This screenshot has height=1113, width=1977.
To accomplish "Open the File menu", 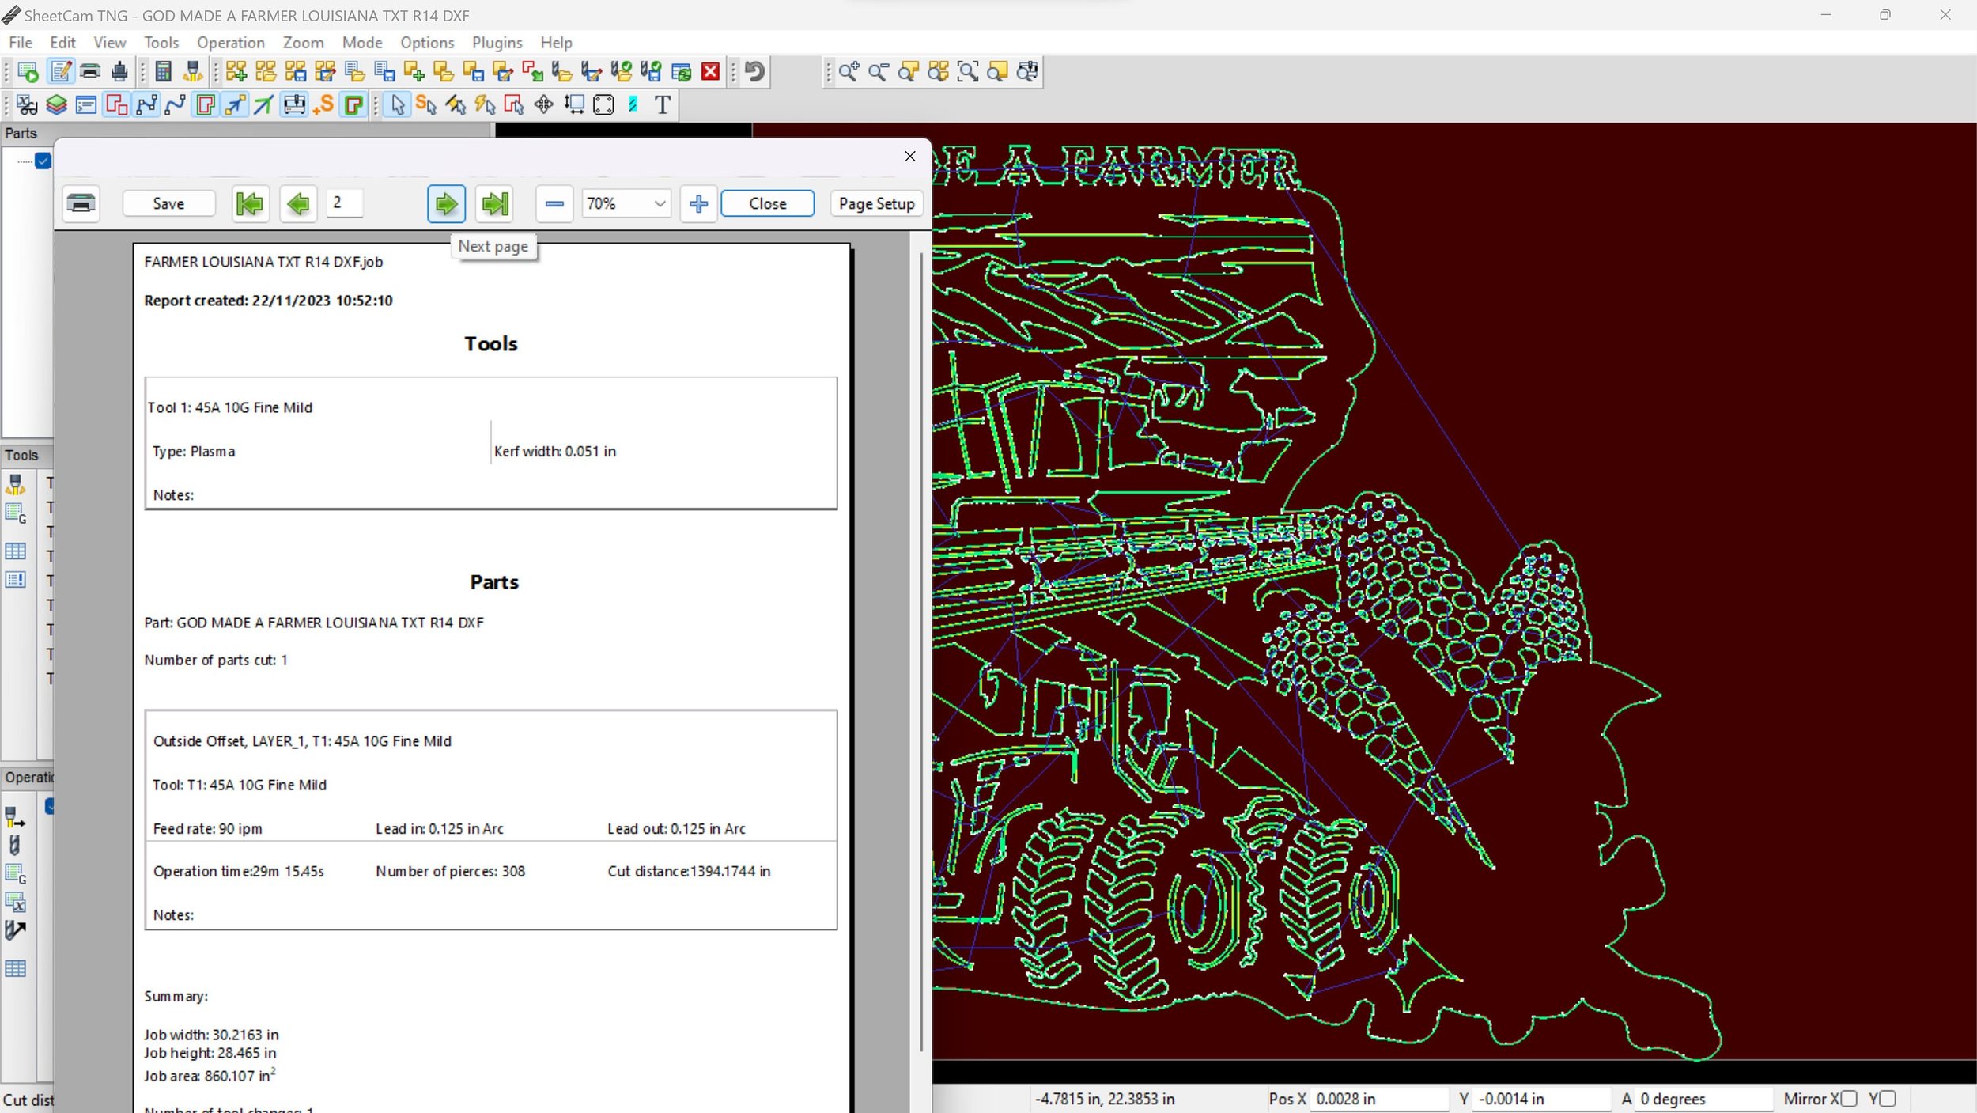I will coord(21,43).
